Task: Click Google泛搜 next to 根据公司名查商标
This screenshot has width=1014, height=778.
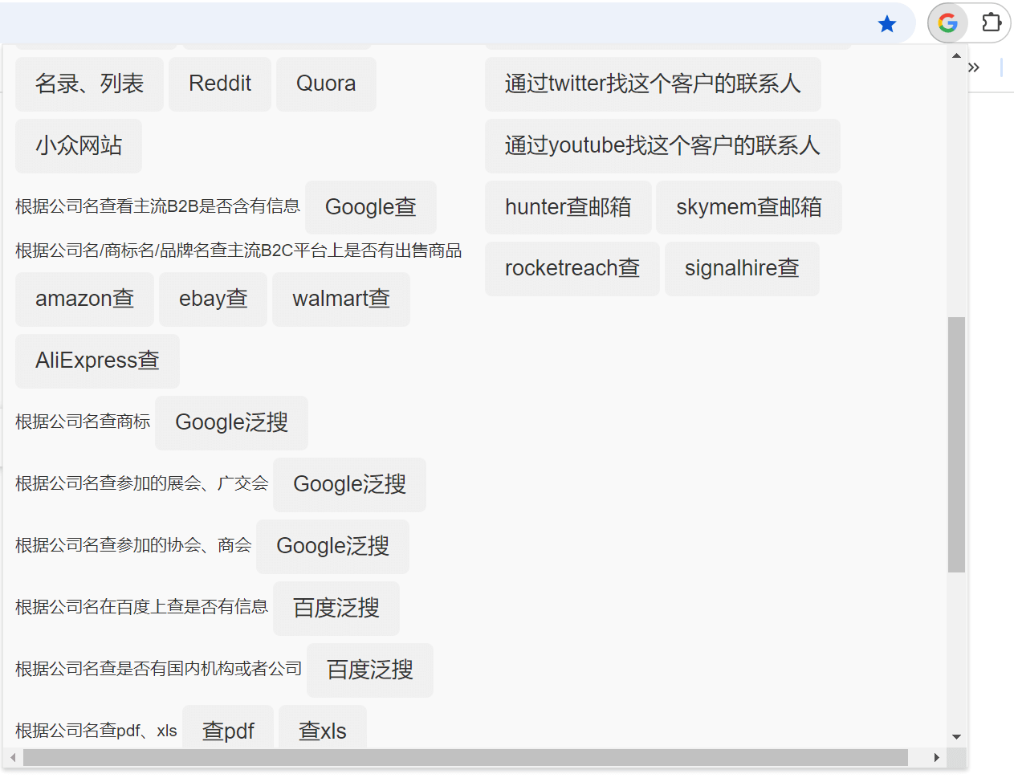Action: pyautogui.click(x=231, y=422)
